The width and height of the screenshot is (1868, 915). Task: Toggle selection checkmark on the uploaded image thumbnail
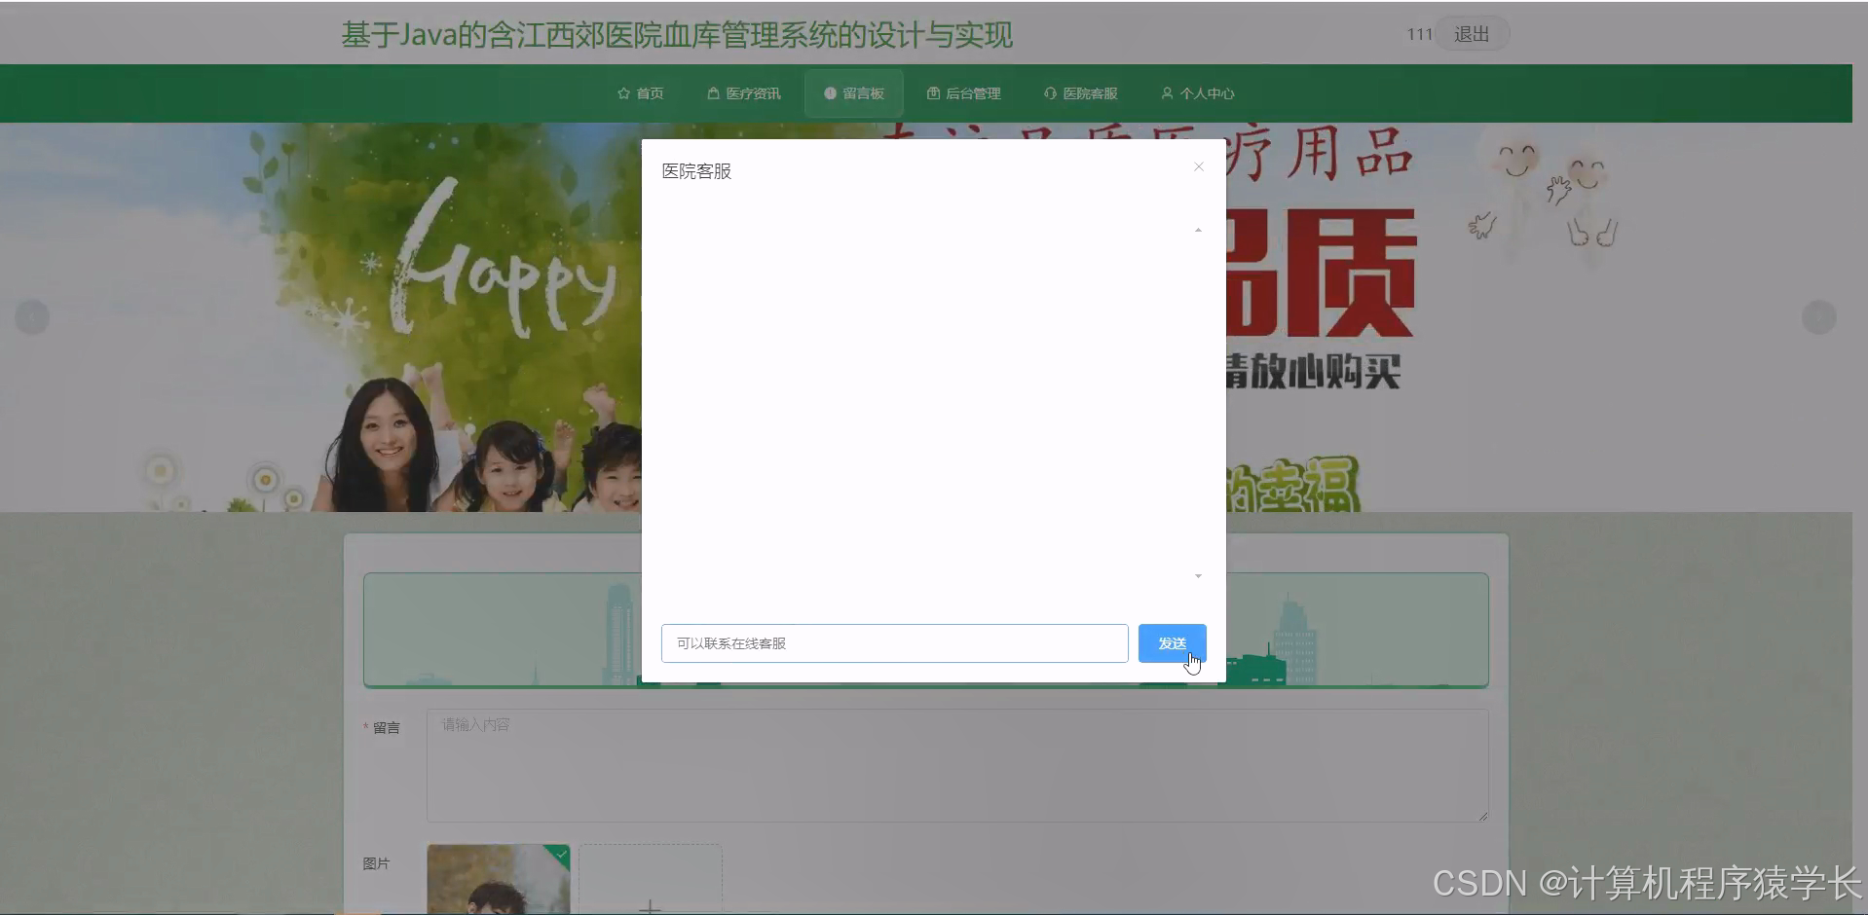[x=561, y=853]
